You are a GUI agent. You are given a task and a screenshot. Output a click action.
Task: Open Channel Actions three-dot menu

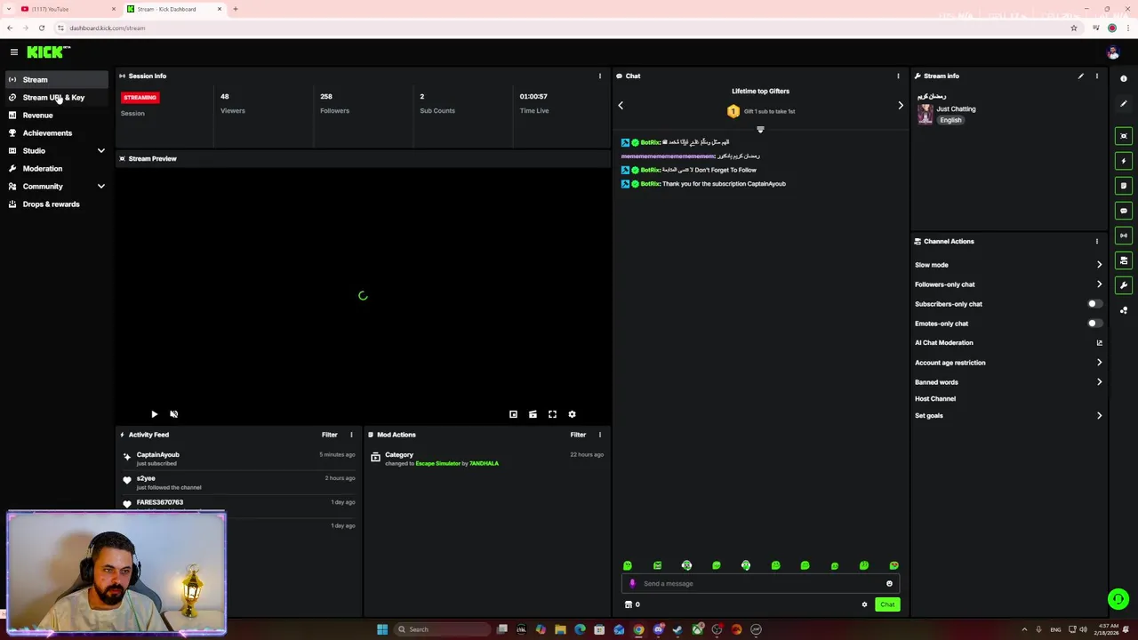coord(1097,242)
